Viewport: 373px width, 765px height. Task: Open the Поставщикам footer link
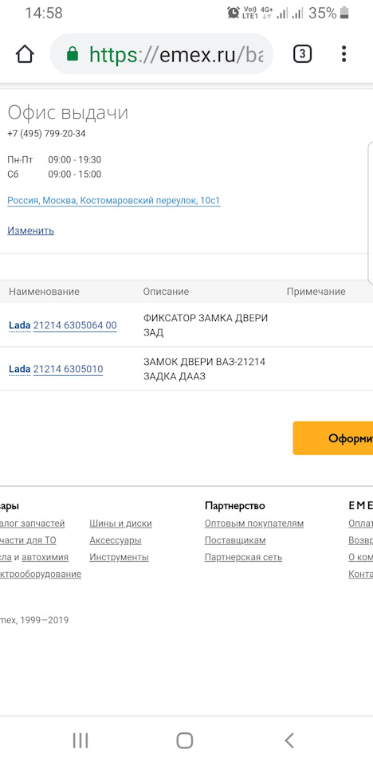tap(235, 540)
